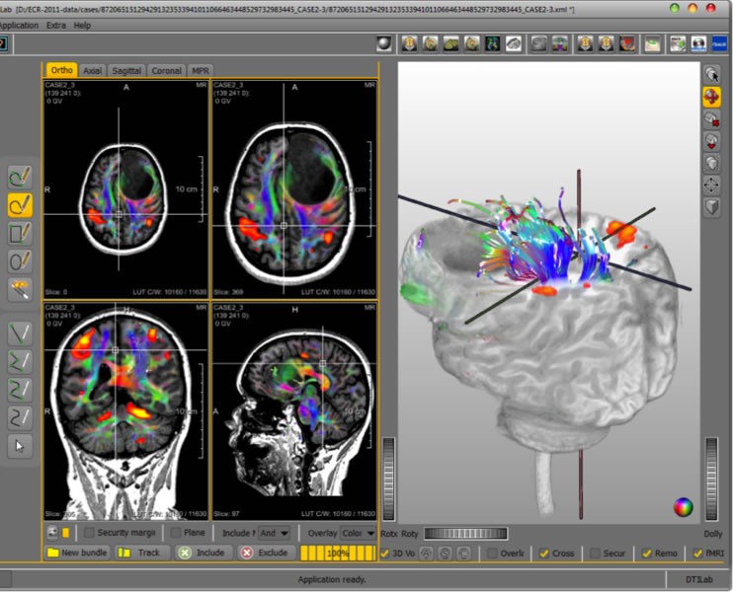Image resolution: width=733 pixels, height=592 pixels.
Task: Select the rectangle ROI drawing tool
Action: [20, 234]
